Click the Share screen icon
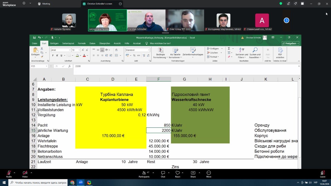The image size is (331, 186). pos(193,173)
